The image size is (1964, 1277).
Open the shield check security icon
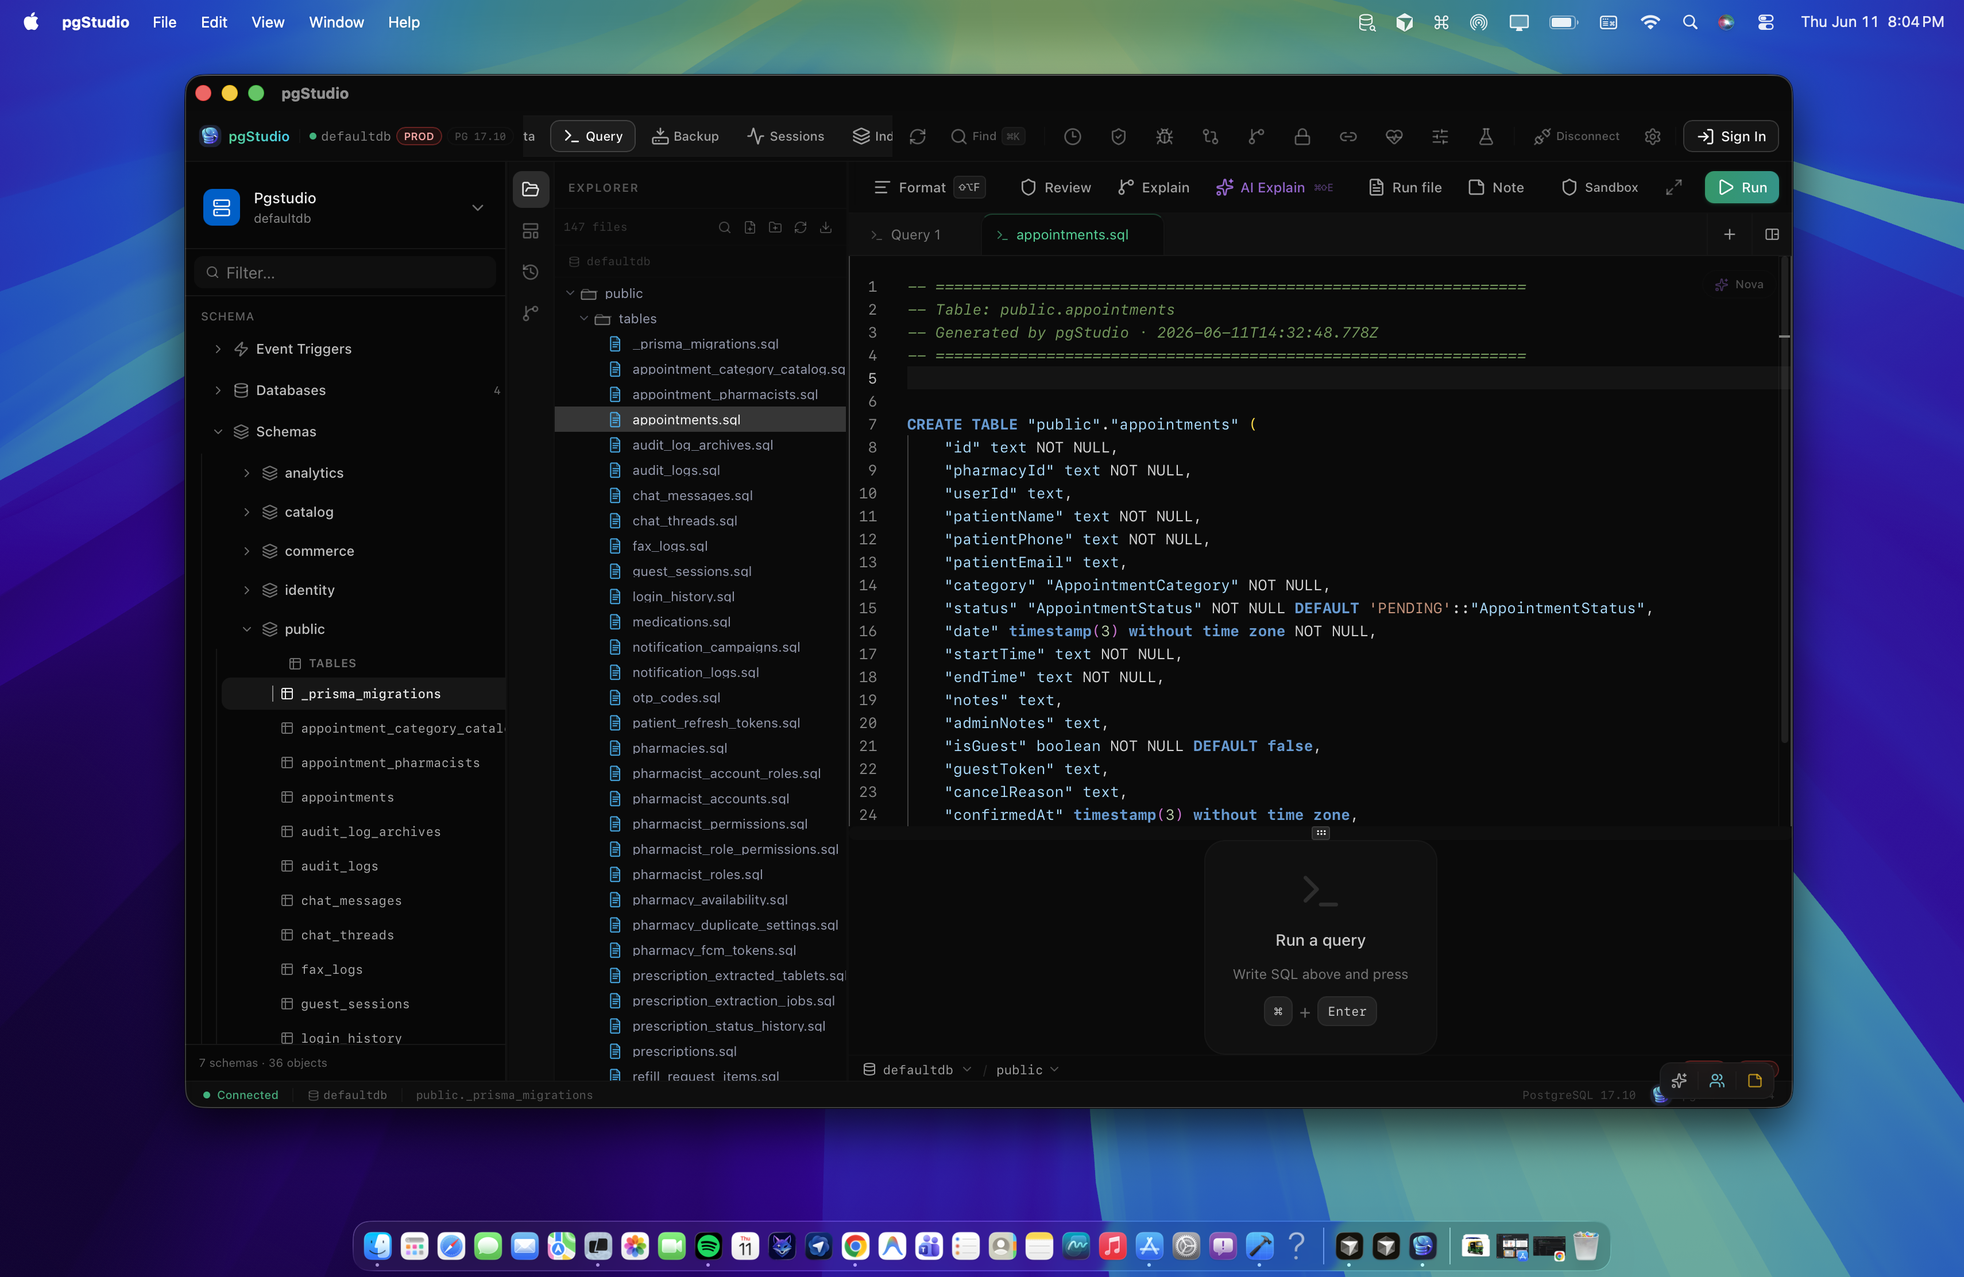click(1118, 136)
